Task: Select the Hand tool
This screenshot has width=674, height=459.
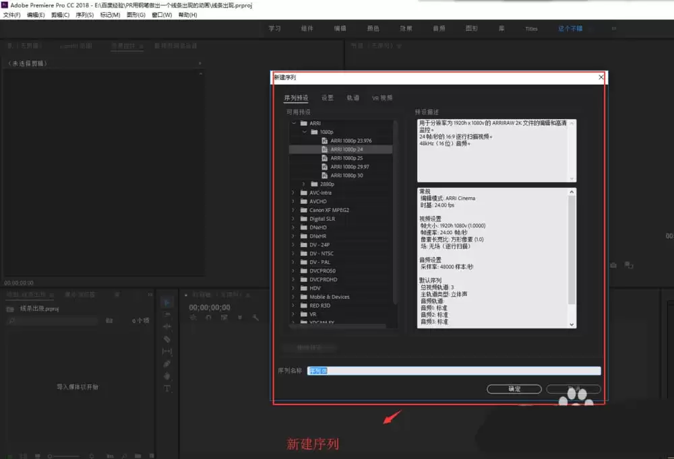Action: click(167, 376)
